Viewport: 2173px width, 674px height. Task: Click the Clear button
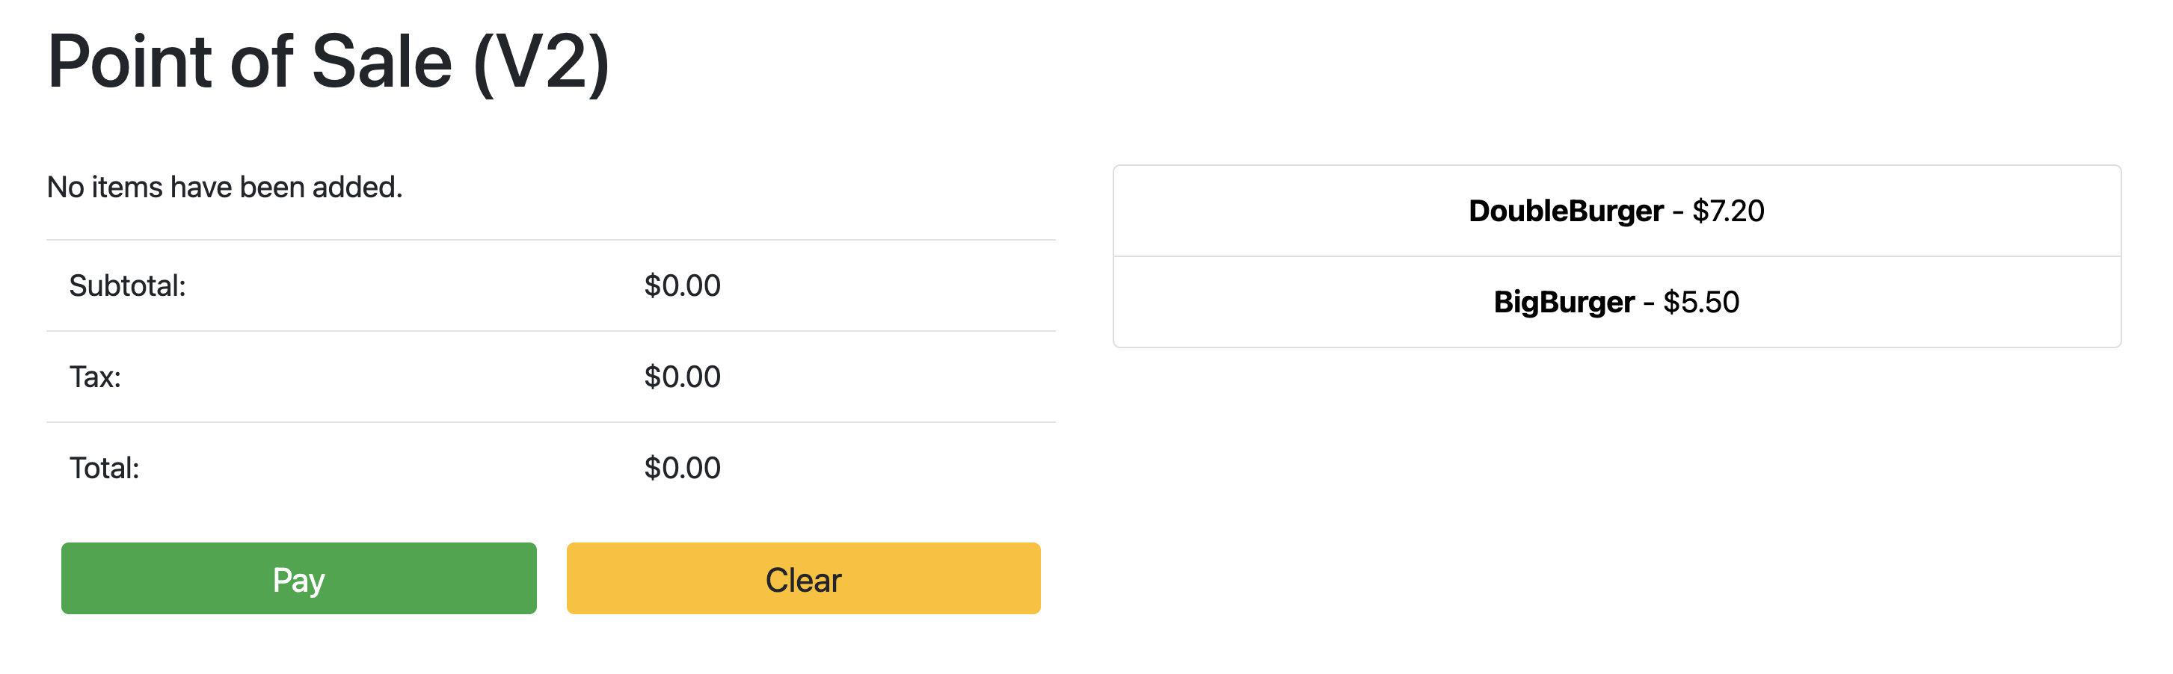[x=802, y=579]
